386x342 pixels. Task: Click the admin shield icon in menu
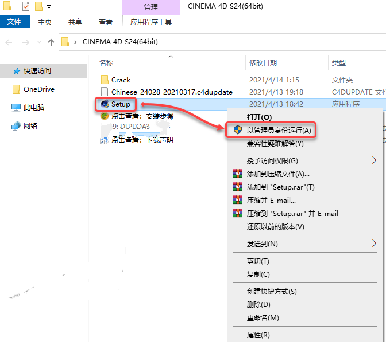pyautogui.click(x=238, y=130)
